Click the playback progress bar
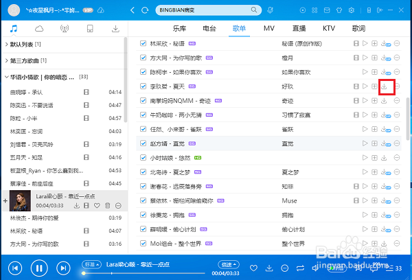Screen dimensions: 412x280 click(x=144, y=273)
